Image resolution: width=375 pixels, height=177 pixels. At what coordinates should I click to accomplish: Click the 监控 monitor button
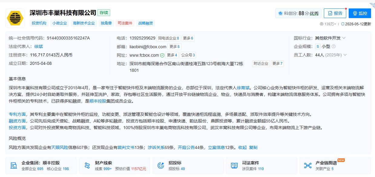pyautogui.click(x=360, y=13)
